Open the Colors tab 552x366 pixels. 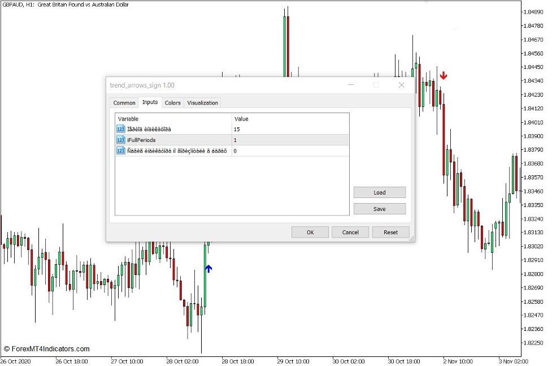pos(172,103)
